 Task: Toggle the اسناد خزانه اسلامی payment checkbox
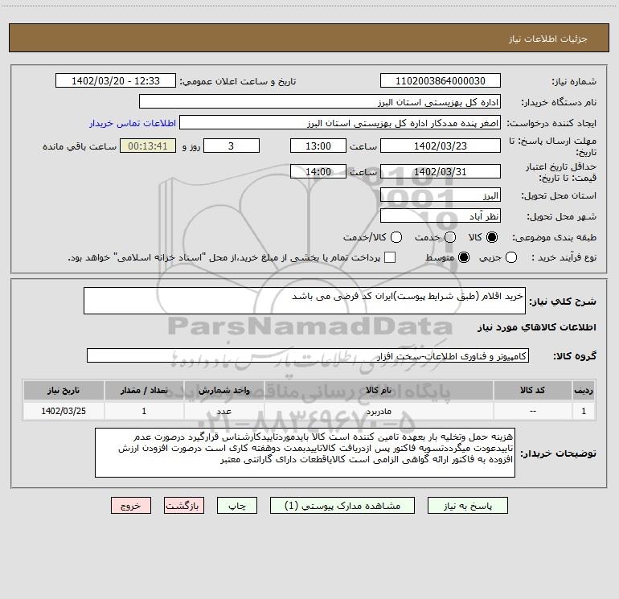pyautogui.click(x=390, y=257)
